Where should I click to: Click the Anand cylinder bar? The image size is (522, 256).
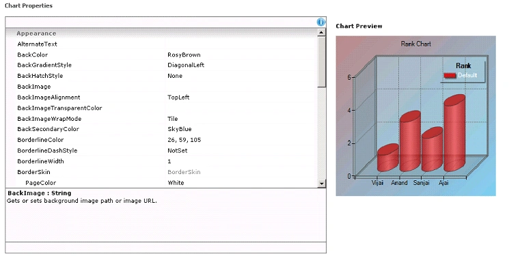[410, 141]
